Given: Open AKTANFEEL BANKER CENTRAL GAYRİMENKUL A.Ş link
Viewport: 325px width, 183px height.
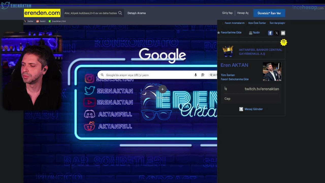Looking at the screenshot, I should pyautogui.click(x=261, y=52).
